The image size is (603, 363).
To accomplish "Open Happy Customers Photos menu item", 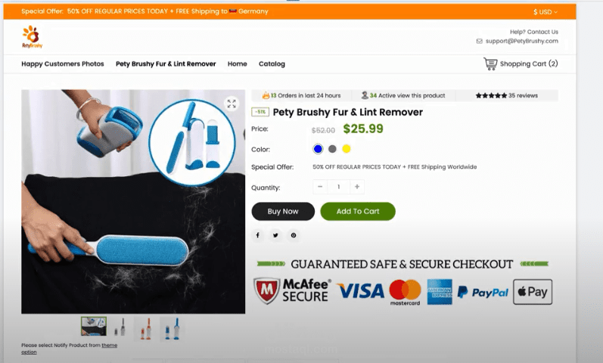I will (63, 64).
